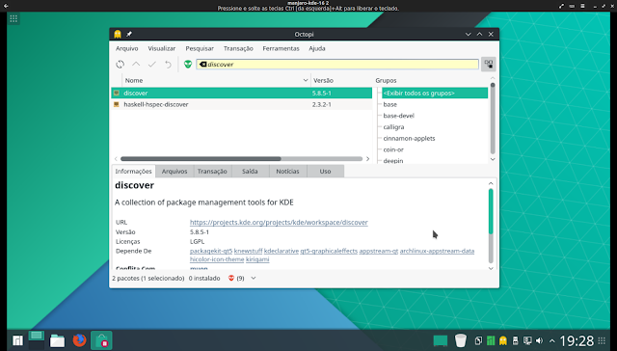Clear search with the black X icon
Screen dimensions: 617x351
pyautogui.click(x=202, y=65)
